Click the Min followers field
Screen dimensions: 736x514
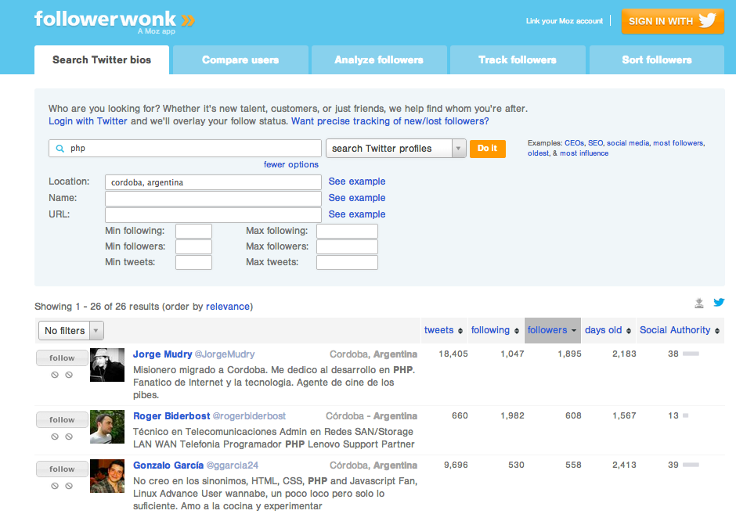tap(194, 246)
